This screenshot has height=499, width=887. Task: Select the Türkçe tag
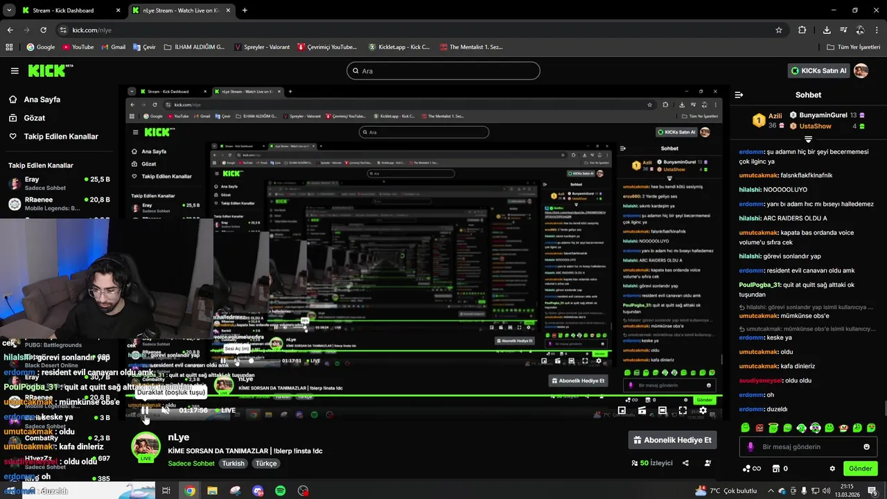click(266, 464)
